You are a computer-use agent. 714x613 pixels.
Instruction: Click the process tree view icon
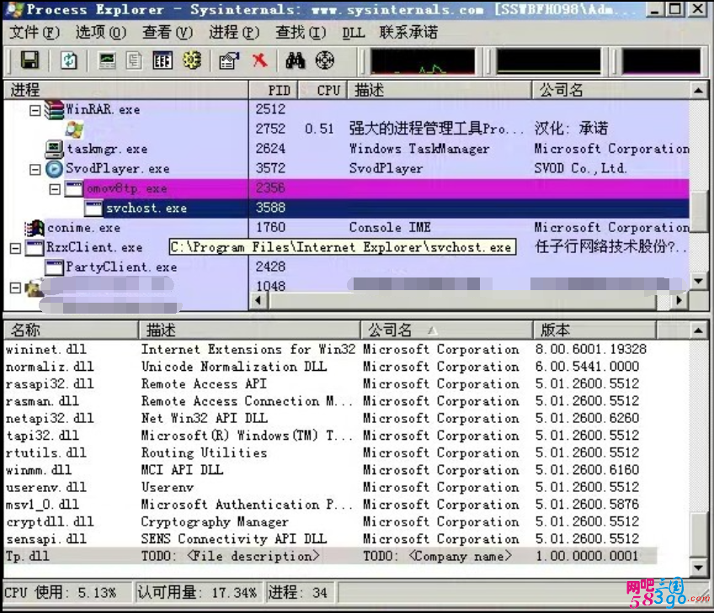point(134,61)
